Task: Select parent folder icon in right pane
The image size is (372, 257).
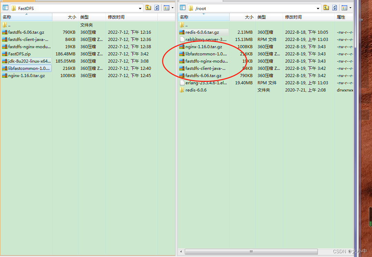Action: tap(182, 25)
